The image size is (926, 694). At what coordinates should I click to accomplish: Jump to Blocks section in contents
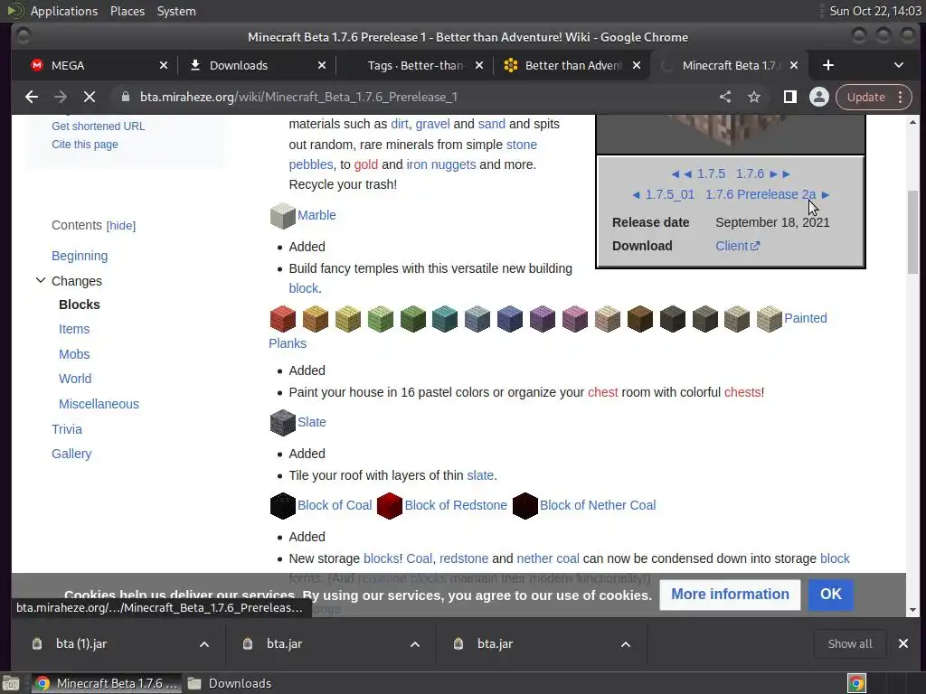click(x=80, y=305)
